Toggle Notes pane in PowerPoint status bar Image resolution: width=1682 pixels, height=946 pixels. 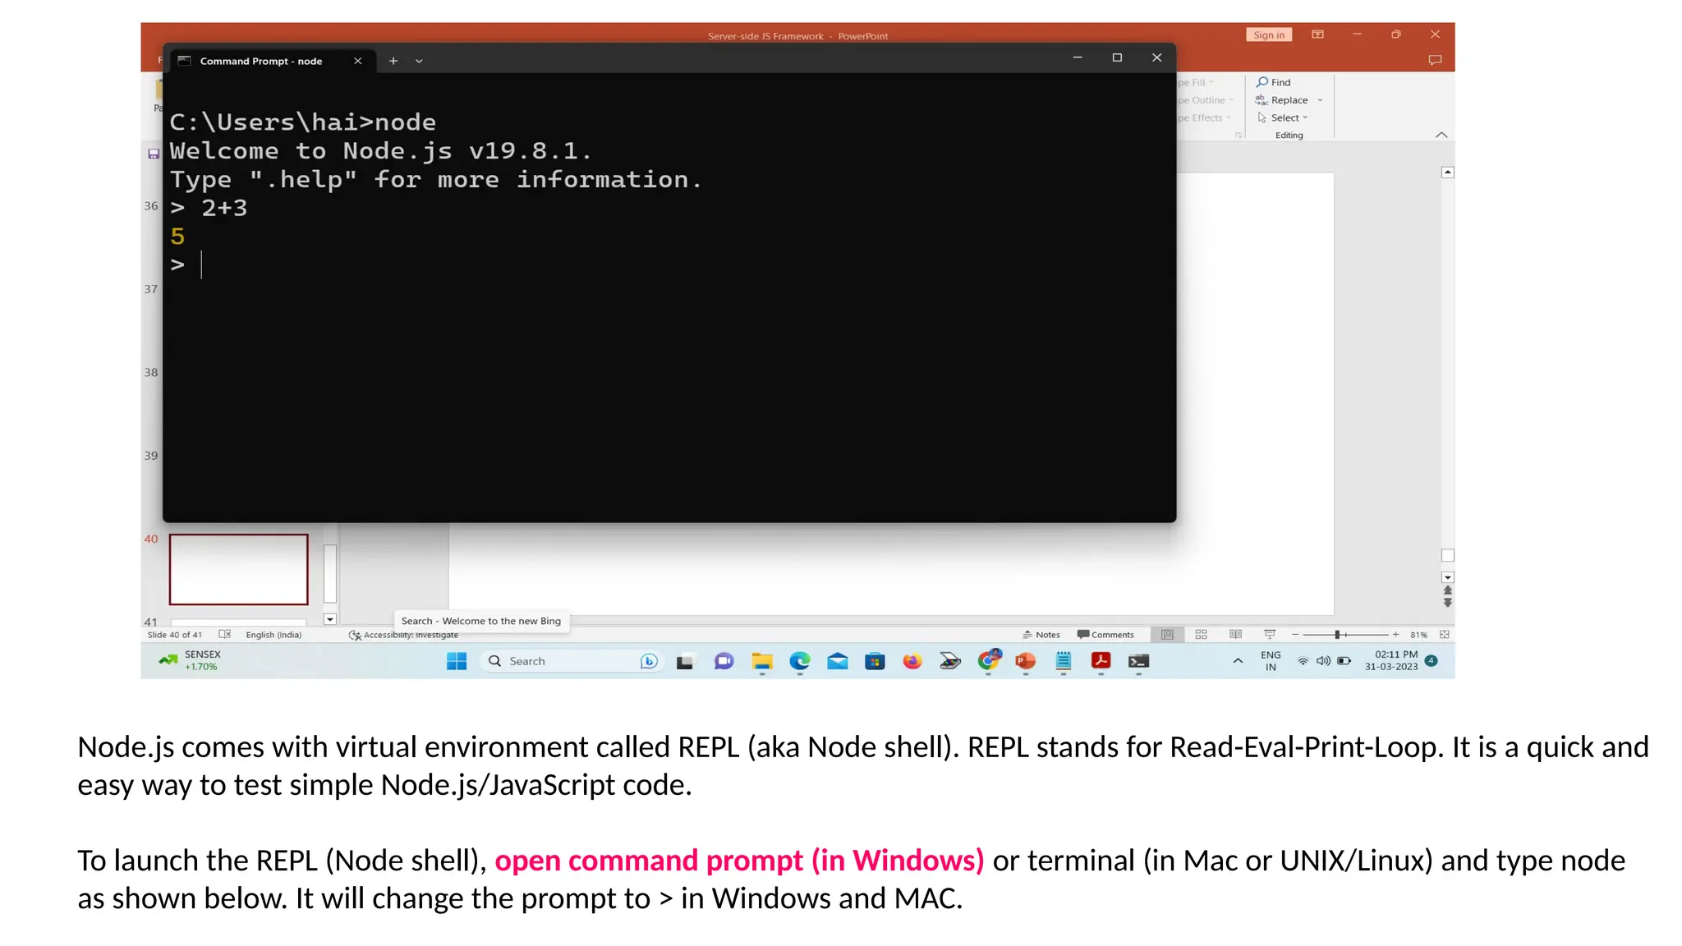(1041, 635)
